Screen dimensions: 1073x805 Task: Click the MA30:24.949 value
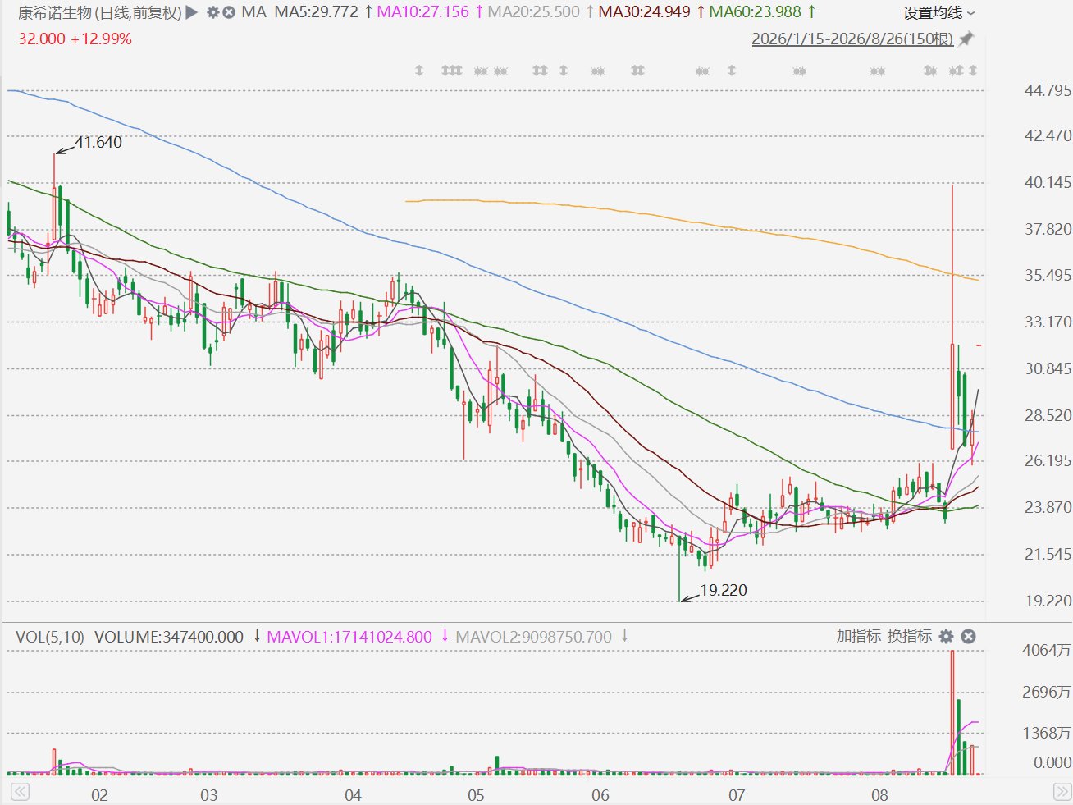click(x=644, y=12)
